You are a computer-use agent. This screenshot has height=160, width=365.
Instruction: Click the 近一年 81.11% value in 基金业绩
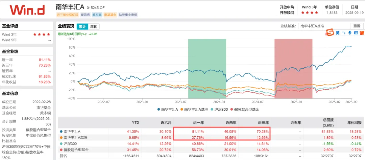click(45, 60)
